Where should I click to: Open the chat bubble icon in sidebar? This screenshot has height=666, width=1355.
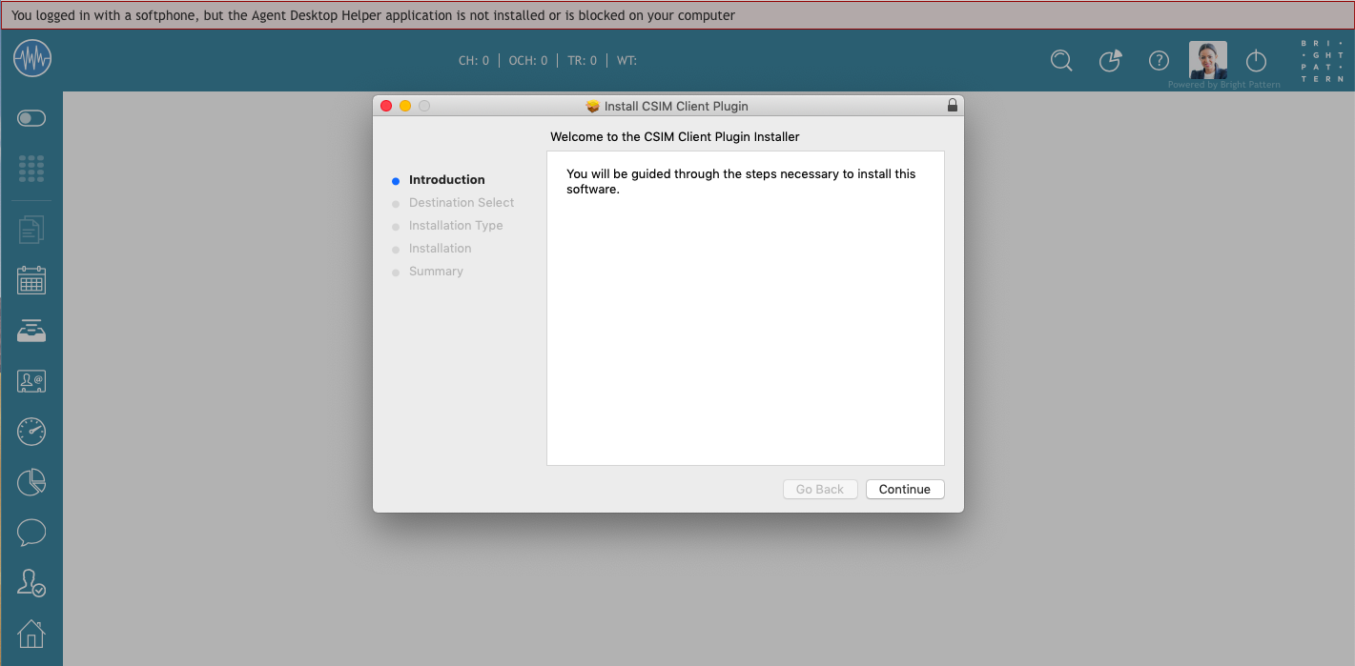click(31, 533)
